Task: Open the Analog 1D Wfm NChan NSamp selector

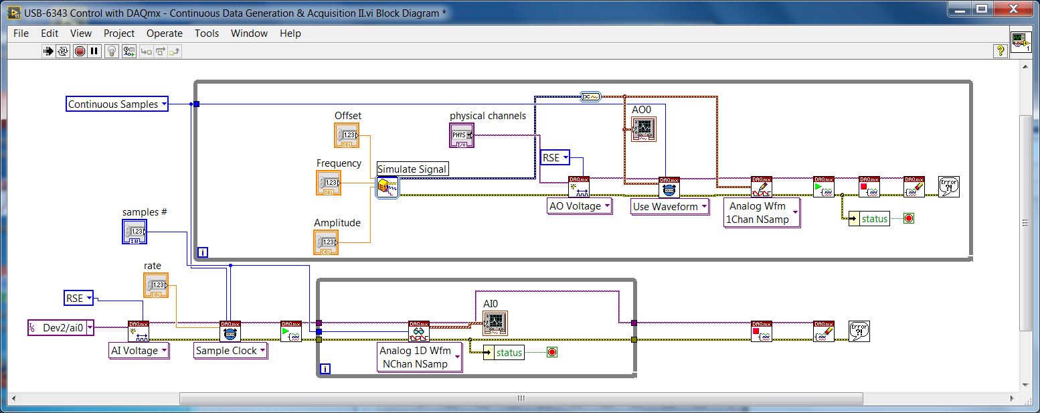Action: pyautogui.click(x=420, y=357)
